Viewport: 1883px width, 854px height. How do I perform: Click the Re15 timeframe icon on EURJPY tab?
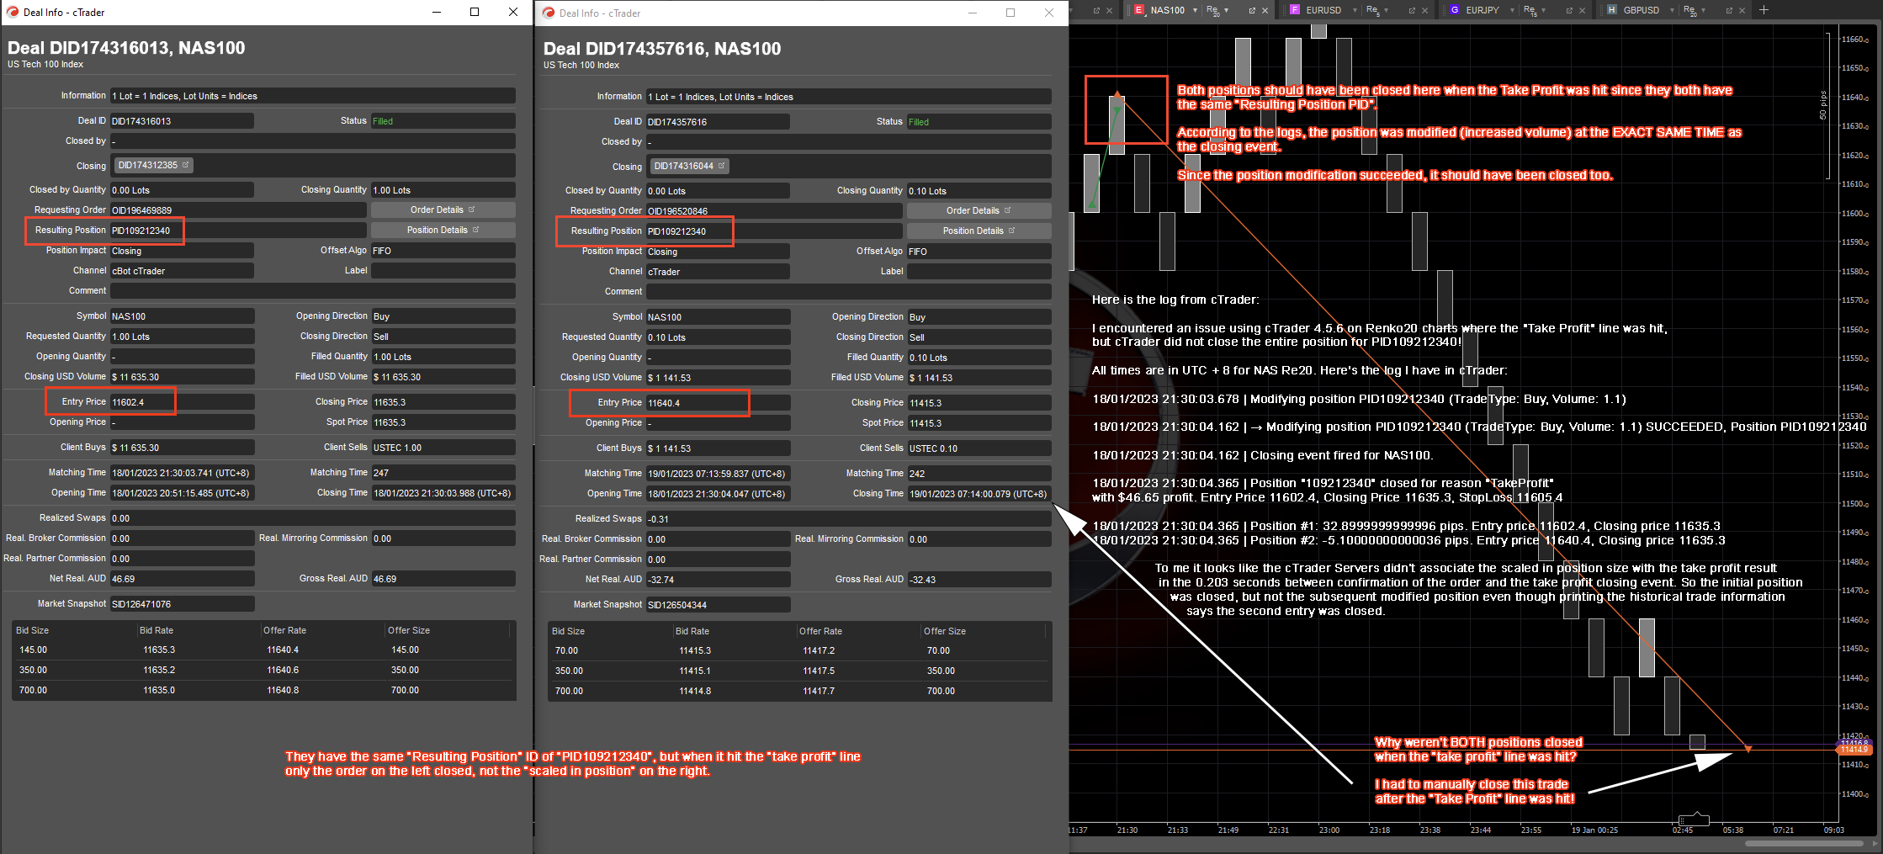pyautogui.click(x=1530, y=10)
